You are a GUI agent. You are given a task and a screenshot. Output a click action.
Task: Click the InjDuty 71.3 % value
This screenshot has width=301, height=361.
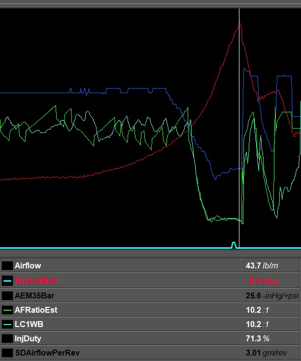pos(258,338)
